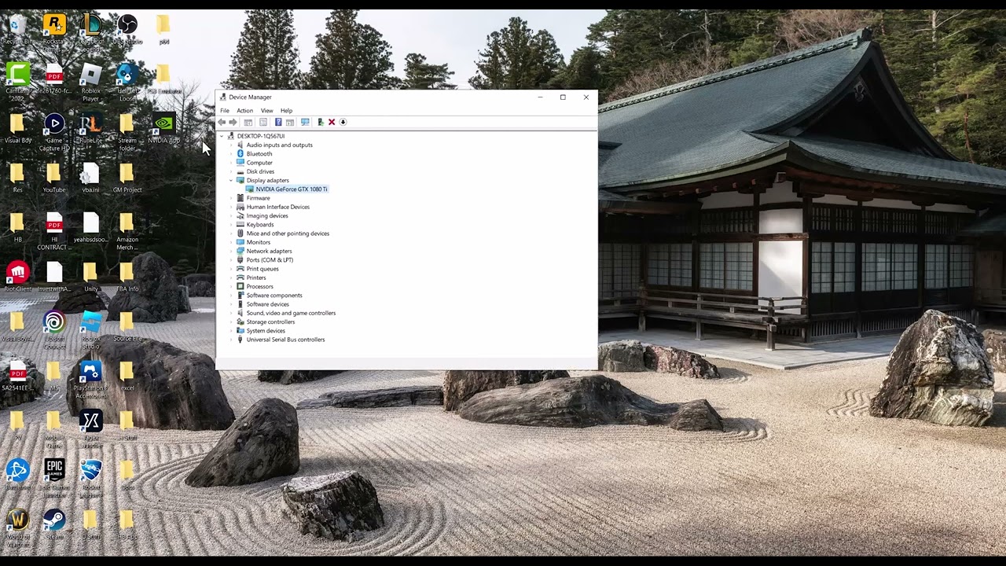Click the Scan for hardware changes toolbar icon
Viewport: 1006px width, 566px height.
point(305,122)
